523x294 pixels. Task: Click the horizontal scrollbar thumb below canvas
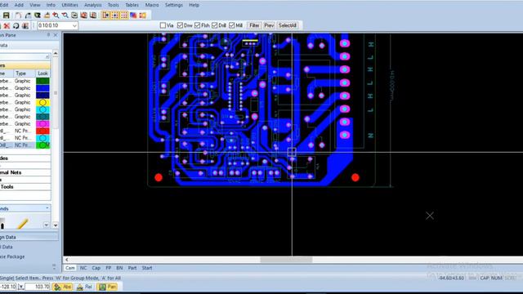(286, 260)
